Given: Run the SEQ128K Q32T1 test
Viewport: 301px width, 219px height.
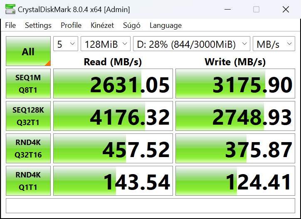Looking at the screenshot, I should (28, 116).
